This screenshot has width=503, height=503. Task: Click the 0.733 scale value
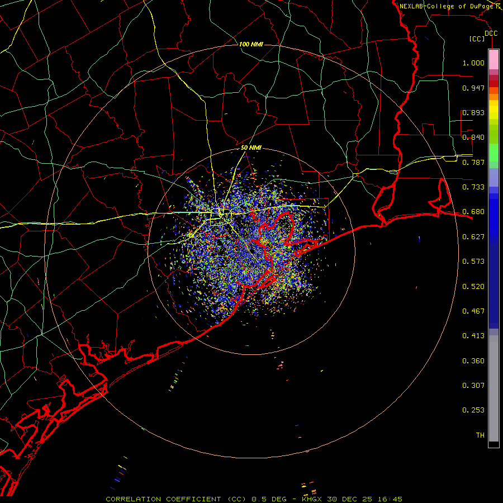click(473, 187)
